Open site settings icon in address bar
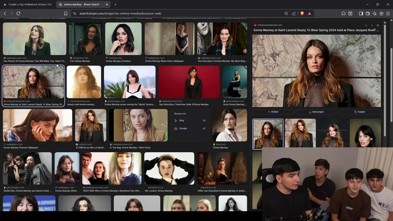Screen dimensions: 393x221 [74, 14]
